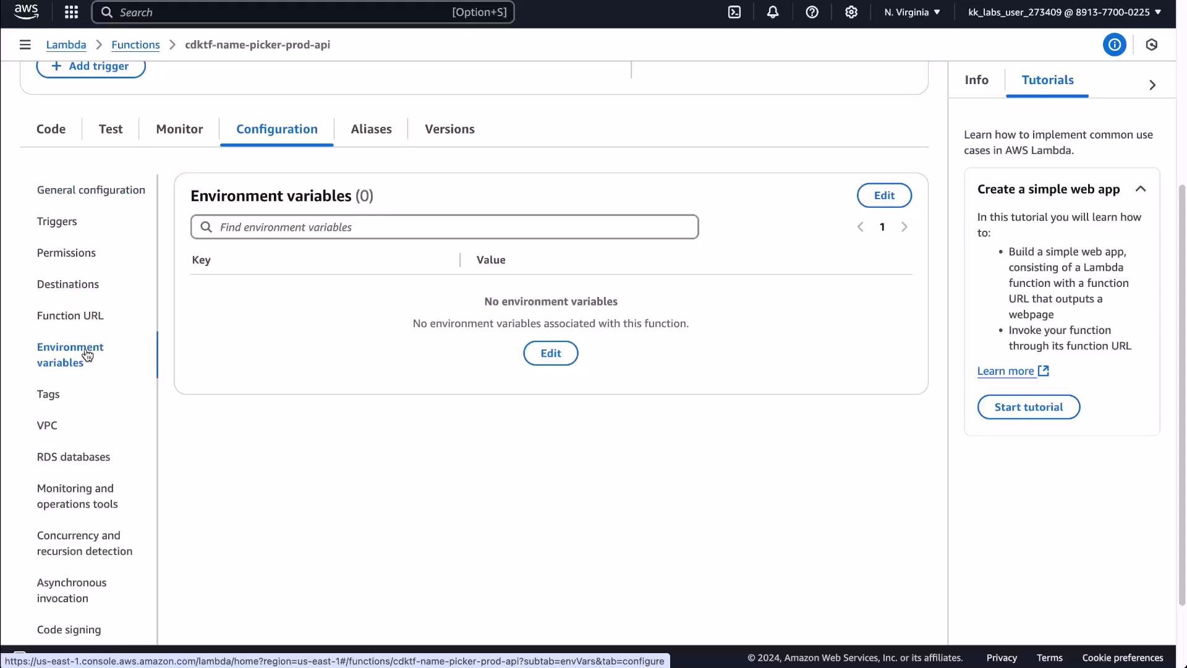Screen dimensions: 1187x668
Task: Switch to the Aliases tab
Action: point(372,129)
